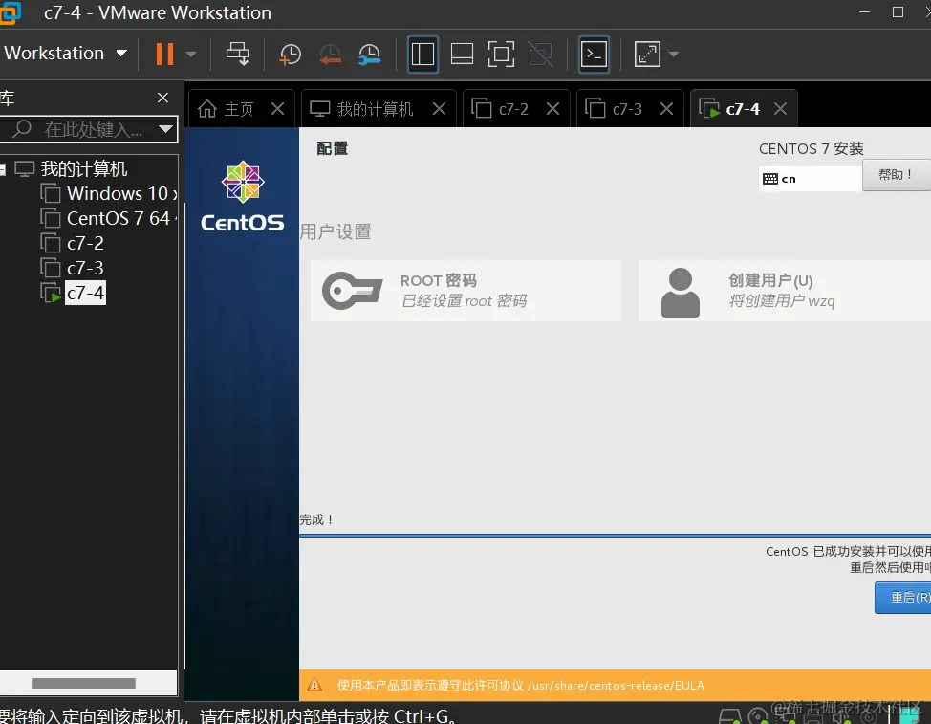Click the root password key icon

pyautogui.click(x=352, y=291)
